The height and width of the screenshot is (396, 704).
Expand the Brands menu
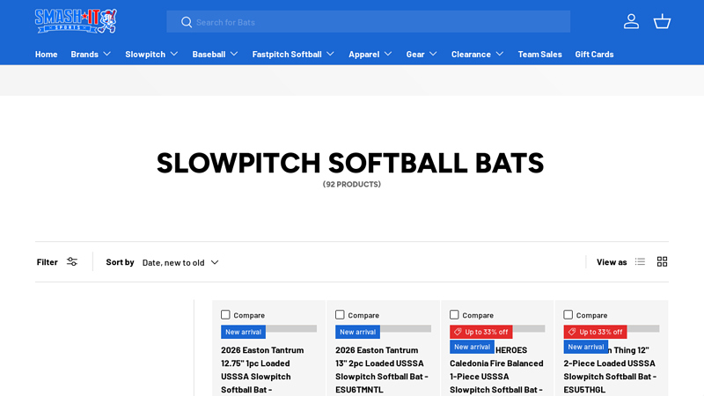coord(91,54)
